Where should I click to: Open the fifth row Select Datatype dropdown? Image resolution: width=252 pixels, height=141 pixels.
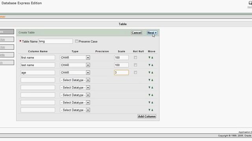coord(75,88)
